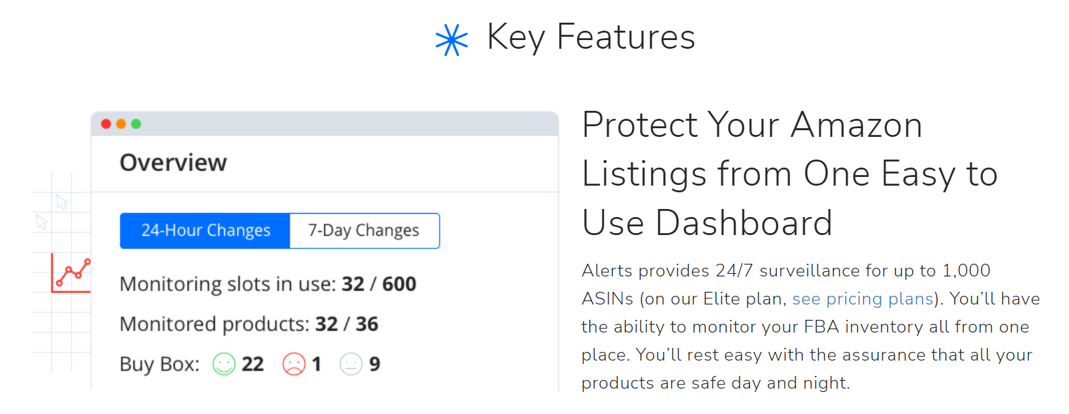Click the blue asterisk Key Features icon
This screenshot has height=414, width=1069.
point(452,40)
